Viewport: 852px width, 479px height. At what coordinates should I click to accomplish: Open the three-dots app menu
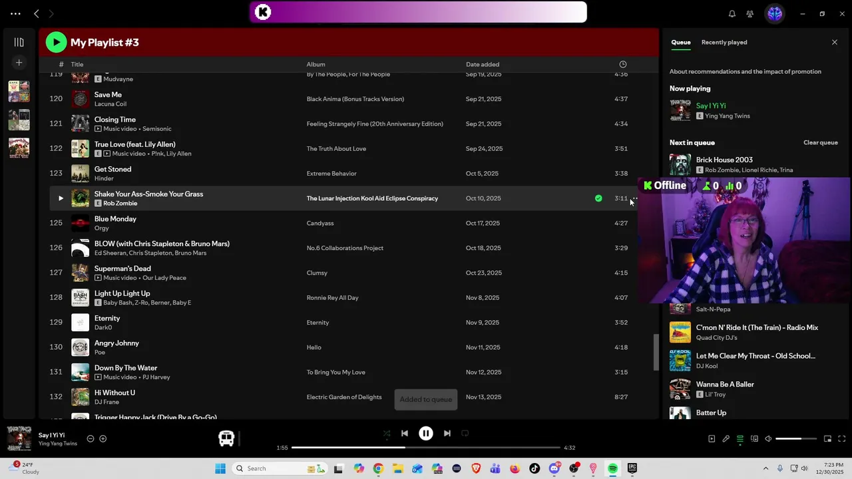pyautogui.click(x=15, y=13)
